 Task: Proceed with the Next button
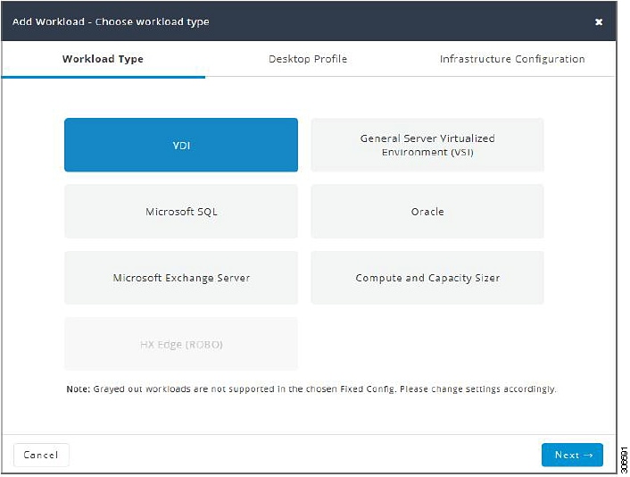tap(572, 455)
